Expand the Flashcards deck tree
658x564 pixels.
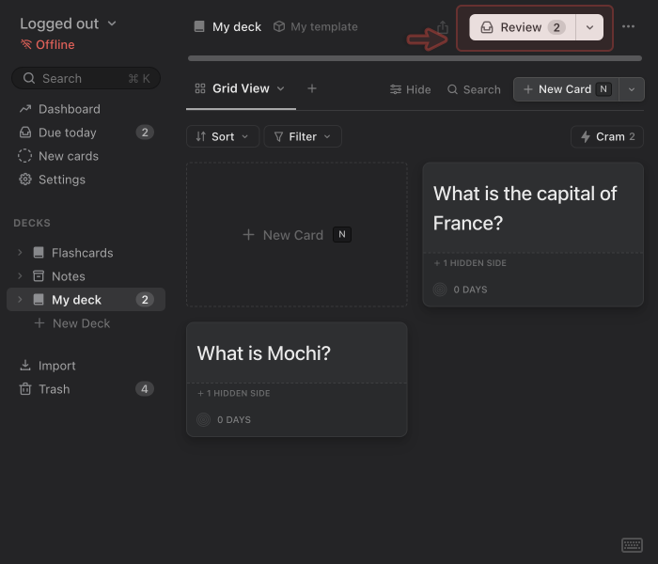20,253
